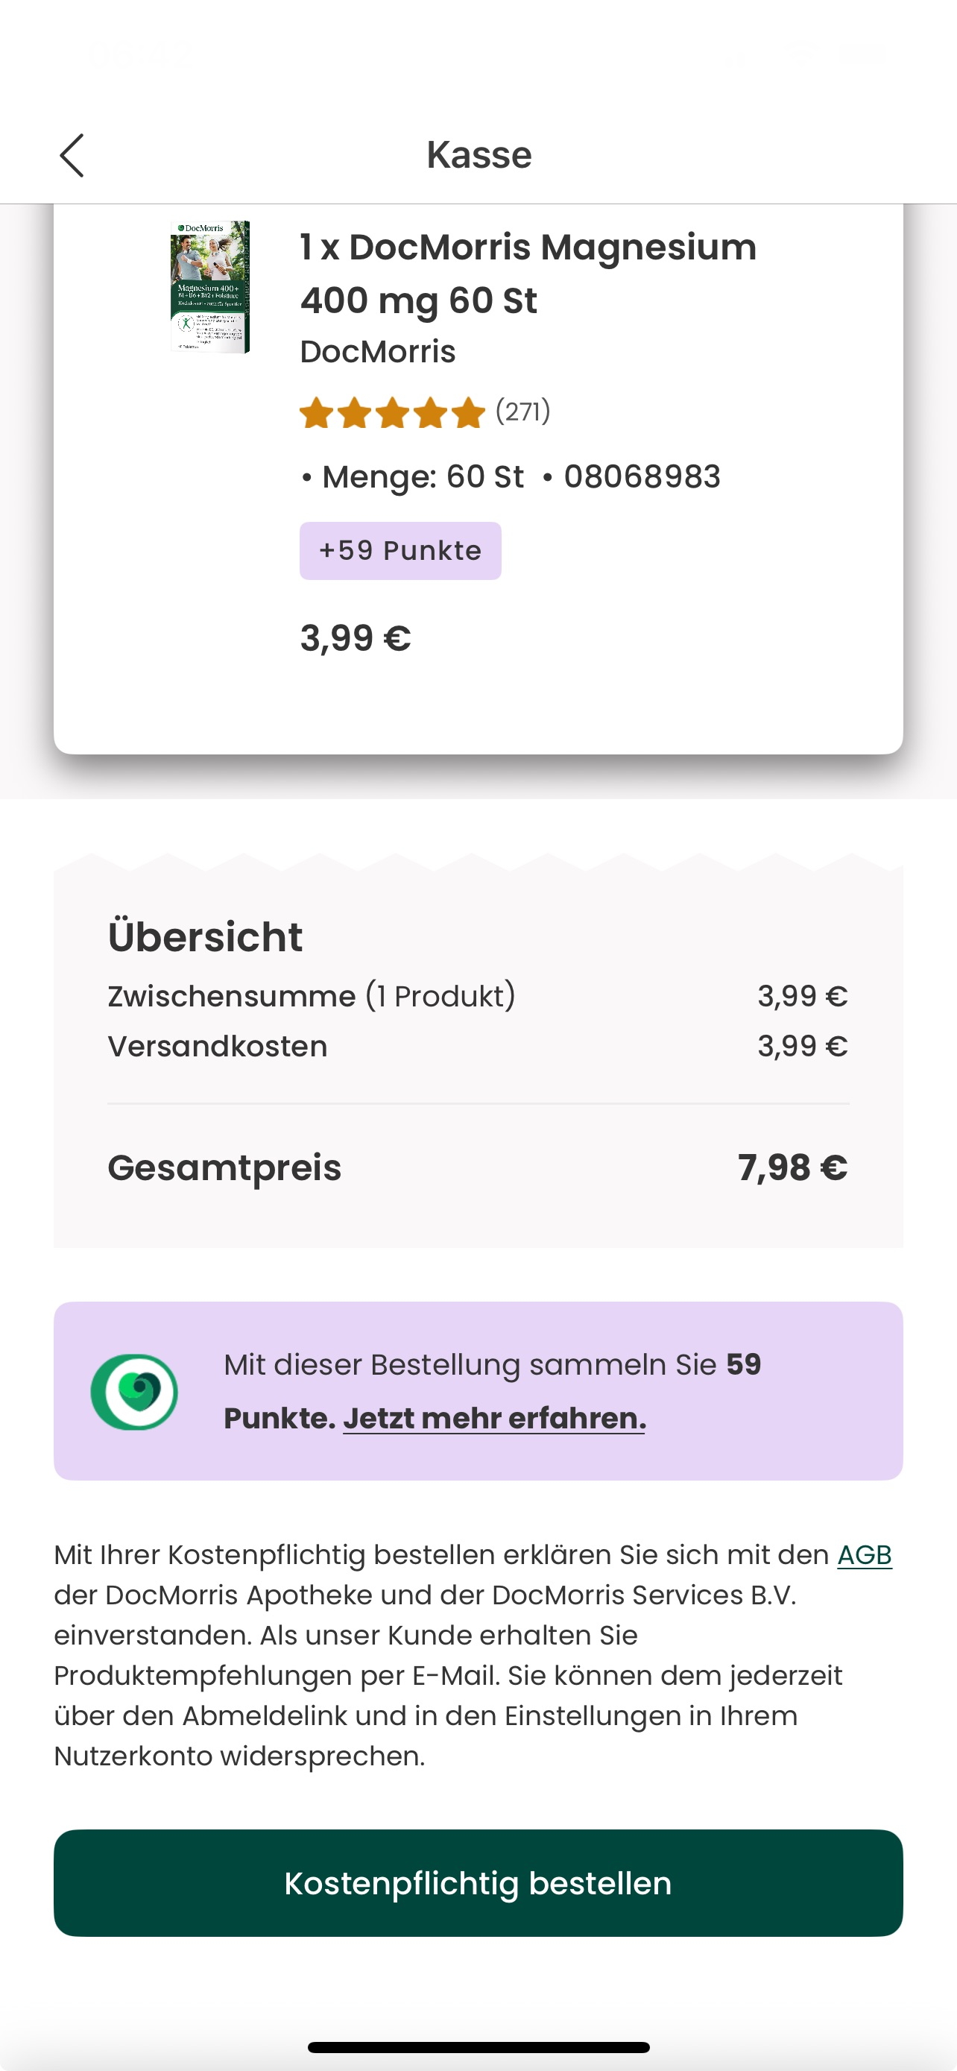
Task: Open the DocMorris Magnesium product thumbnail
Action: [x=210, y=287]
